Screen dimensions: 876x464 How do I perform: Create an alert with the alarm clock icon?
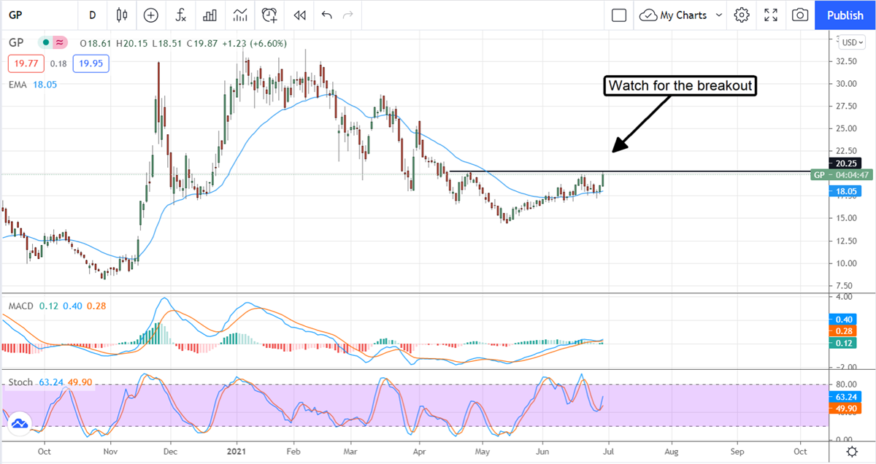point(269,15)
